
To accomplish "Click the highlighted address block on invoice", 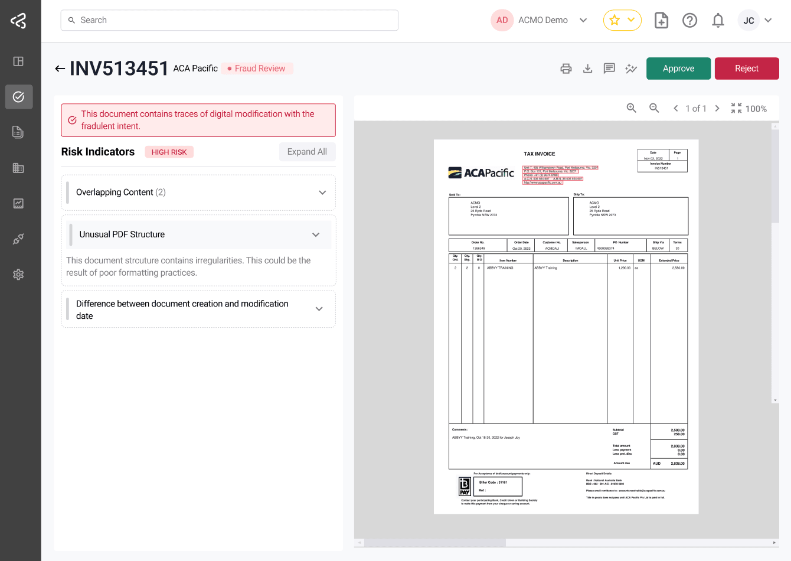I will 560,175.
